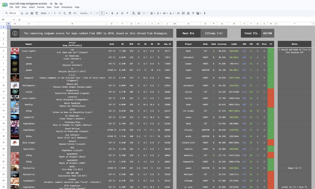This screenshot has height=189, width=315.
Task: Open the borders menu
Action: click(139, 13)
